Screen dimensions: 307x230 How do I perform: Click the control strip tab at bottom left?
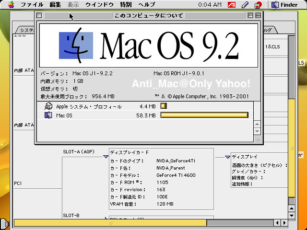(x=4, y=224)
